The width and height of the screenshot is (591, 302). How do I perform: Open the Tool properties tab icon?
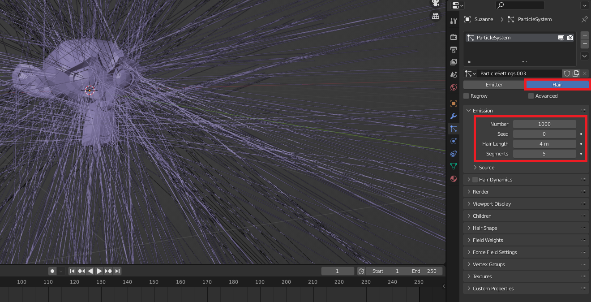(x=454, y=21)
